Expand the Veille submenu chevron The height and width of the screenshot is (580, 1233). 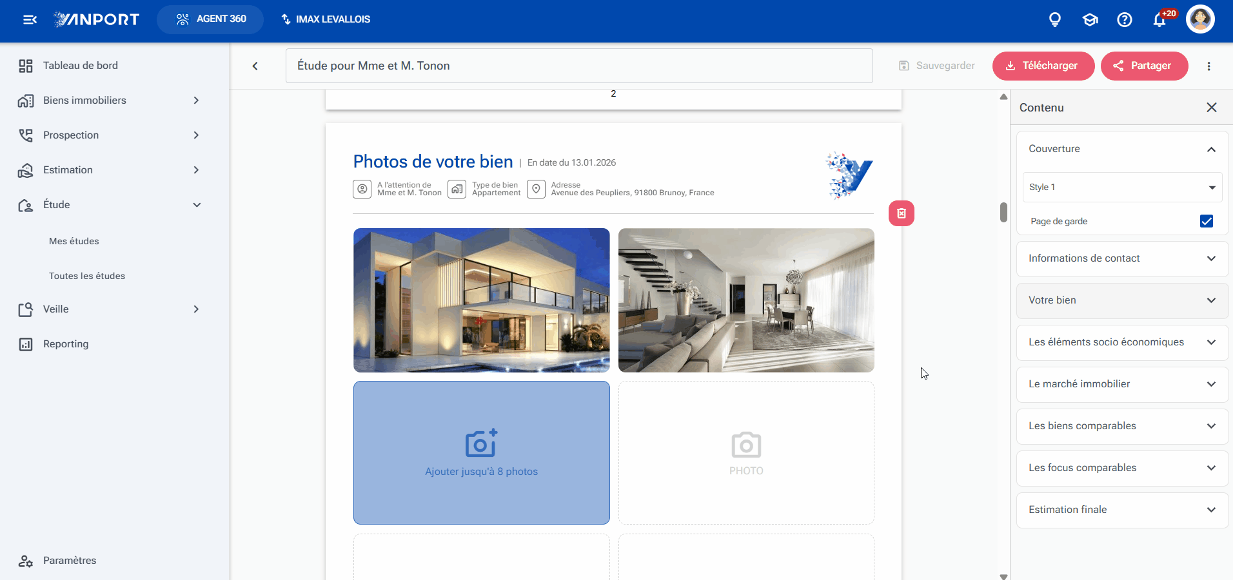click(x=196, y=309)
